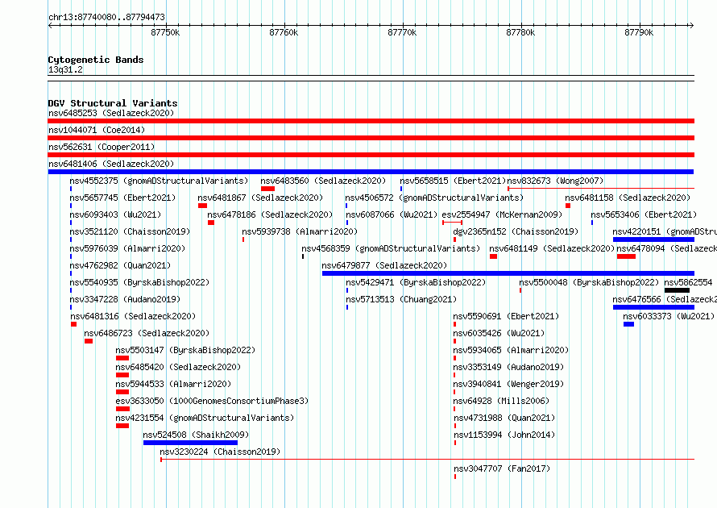Click the nsv562631 (Cooper2011) variant label
717x508 pixels.
tap(102, 147)
